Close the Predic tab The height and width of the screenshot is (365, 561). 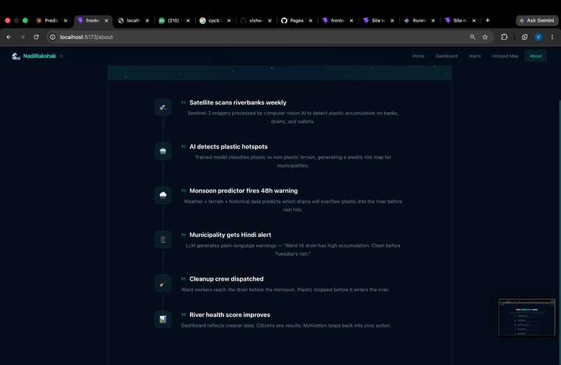(x=65, y=20)
